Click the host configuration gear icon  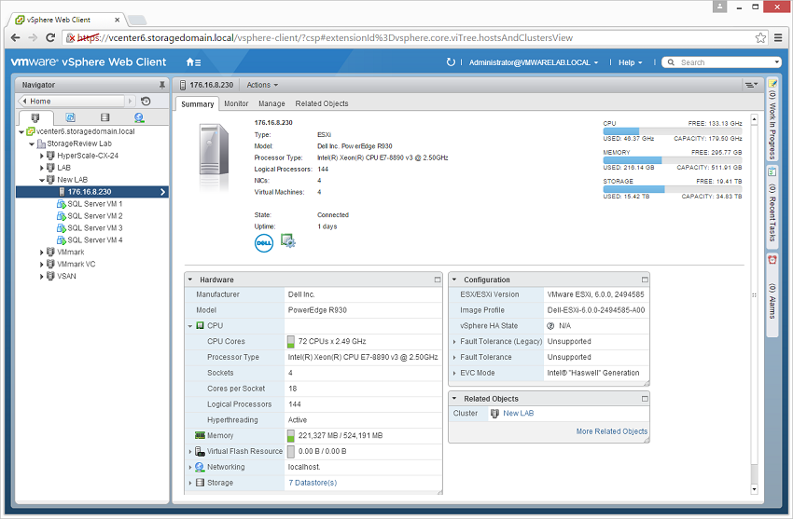(287, 240)
